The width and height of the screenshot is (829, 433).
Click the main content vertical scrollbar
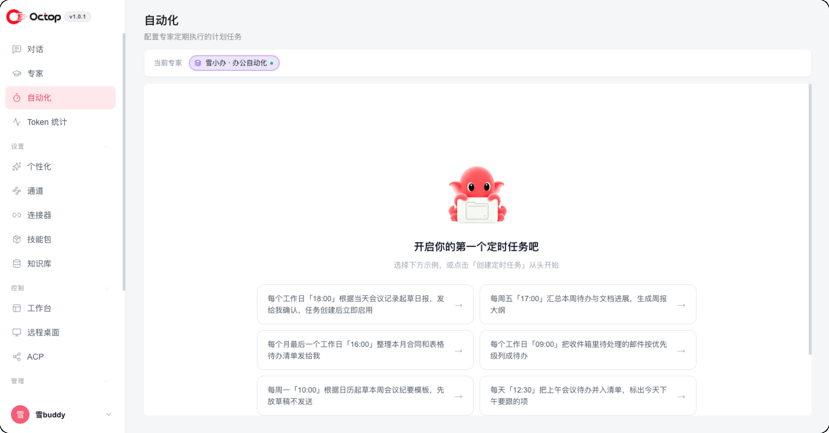pyautogui.click(x=809, y=219)
